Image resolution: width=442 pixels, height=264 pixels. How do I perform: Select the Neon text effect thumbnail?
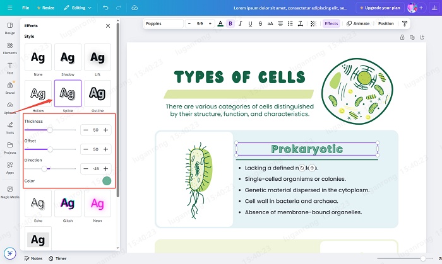tap(97, 204)
